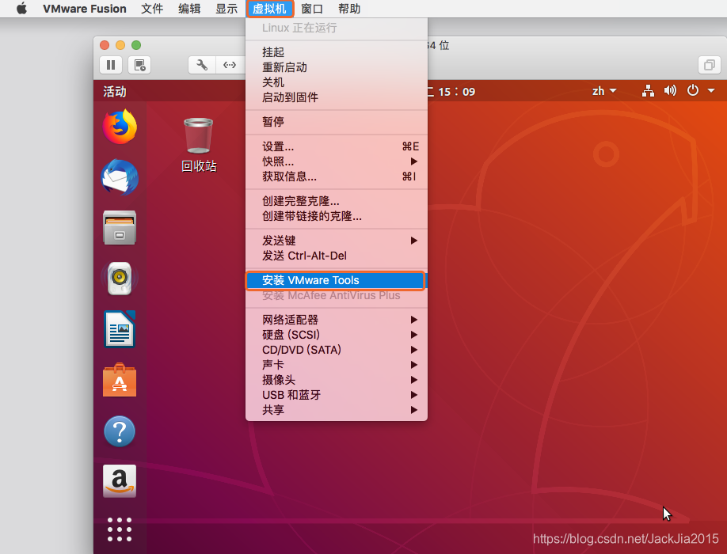Choose 挂起 from the menu
This screenshot has width=727, height=554.
336,52
